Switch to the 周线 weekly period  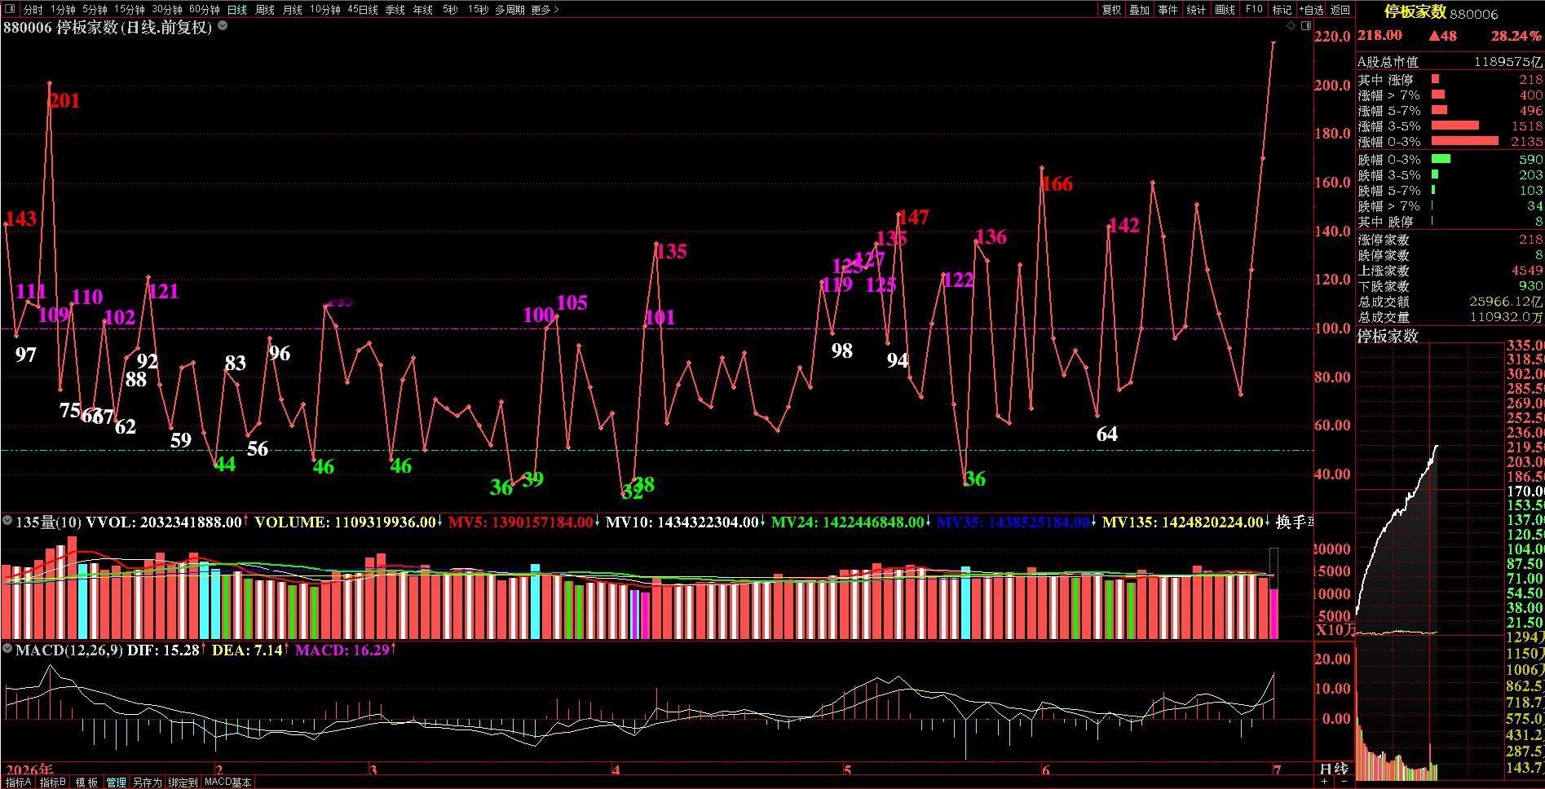(264, 10)
